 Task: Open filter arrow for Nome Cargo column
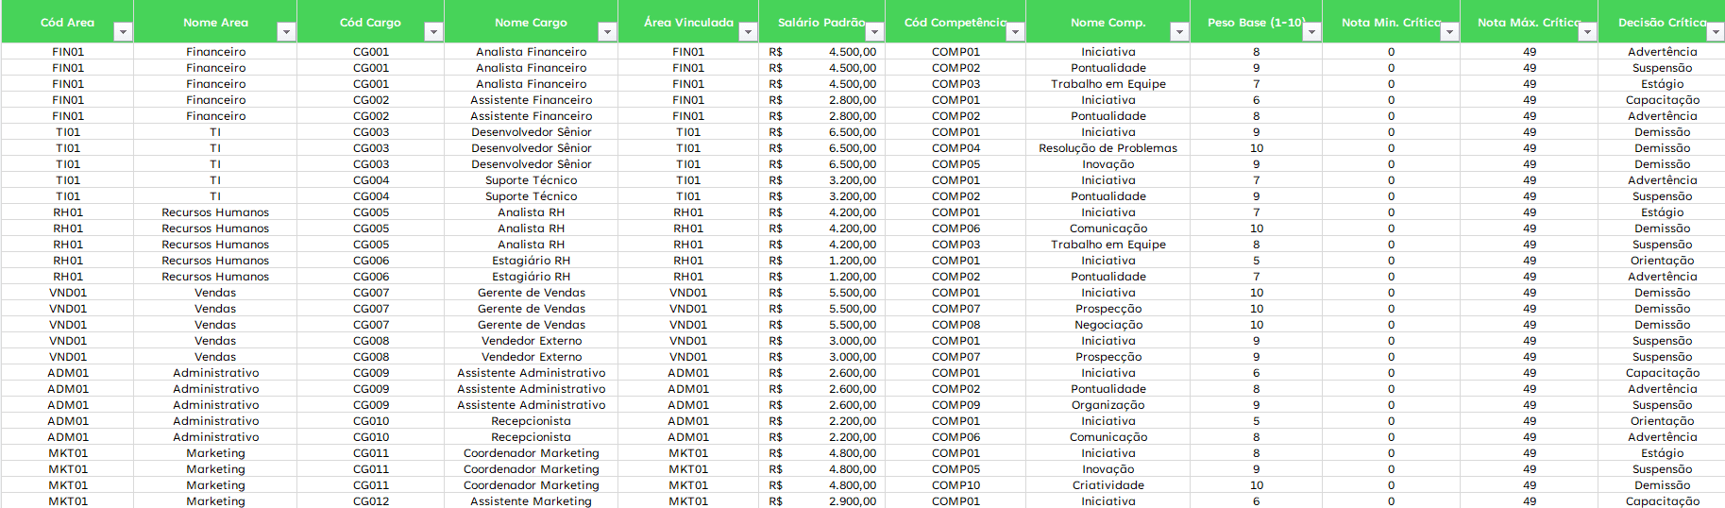[x=607, y=32]
